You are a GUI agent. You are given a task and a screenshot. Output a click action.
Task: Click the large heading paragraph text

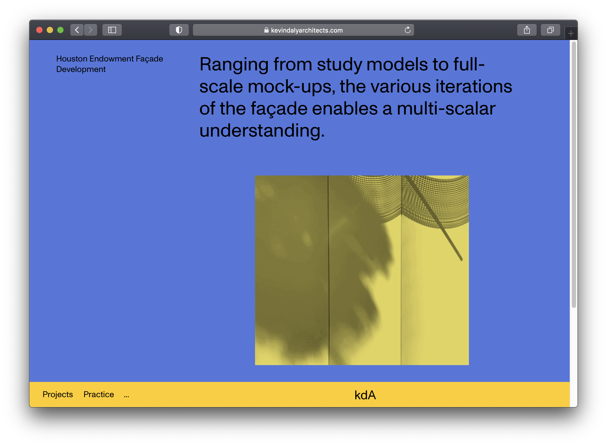355,97
